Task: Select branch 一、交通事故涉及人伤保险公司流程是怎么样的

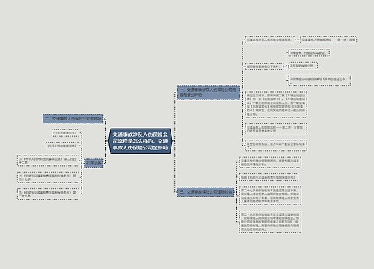Action: (209, 93)
